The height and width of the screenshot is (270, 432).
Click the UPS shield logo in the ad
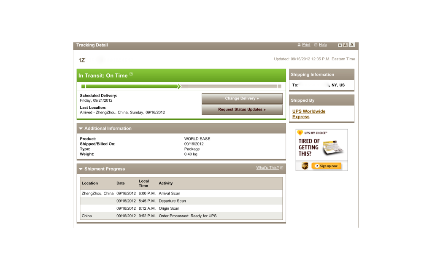click(305, 166)
